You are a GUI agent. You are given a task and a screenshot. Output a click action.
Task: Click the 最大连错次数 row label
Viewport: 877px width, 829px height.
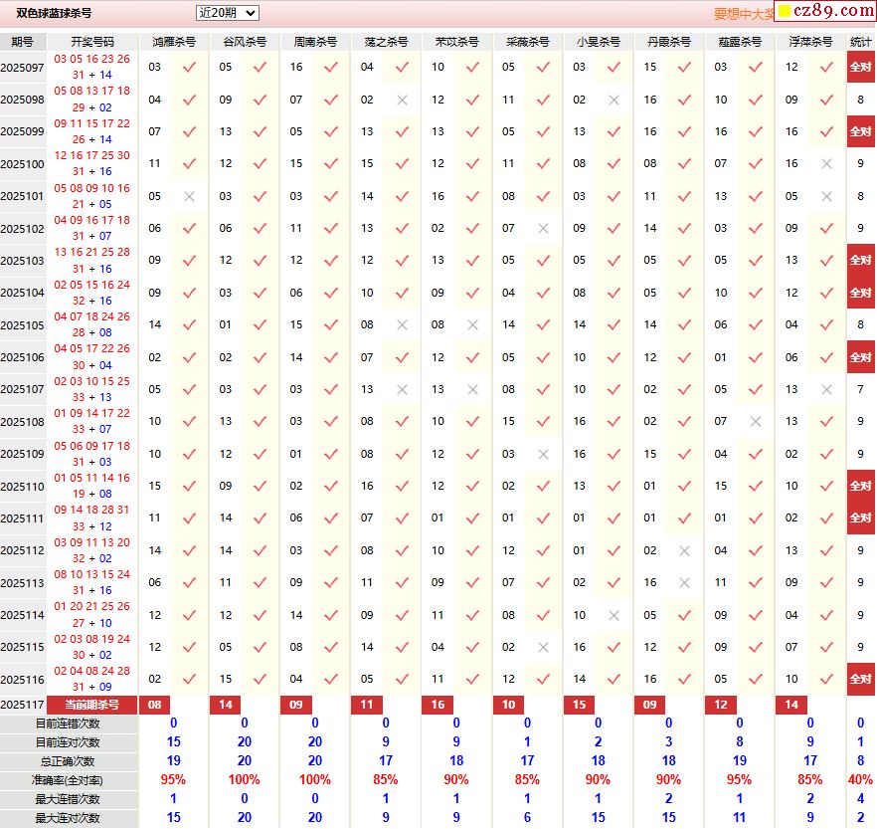click(x=69, y=799)
